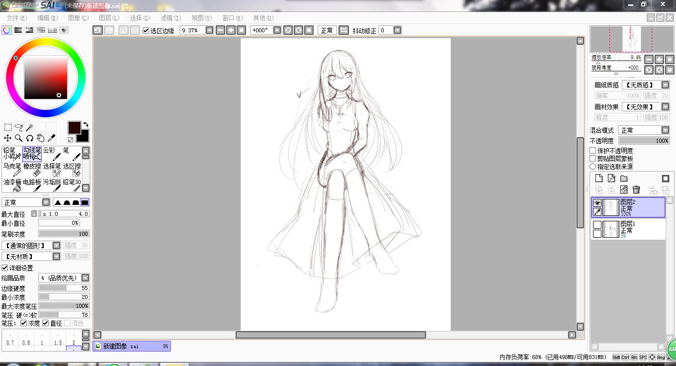Pick the lasso selection tool

coord(19,127)
